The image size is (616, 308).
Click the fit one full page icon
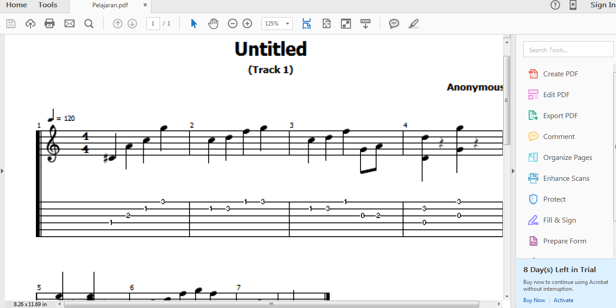pos(326,24)
